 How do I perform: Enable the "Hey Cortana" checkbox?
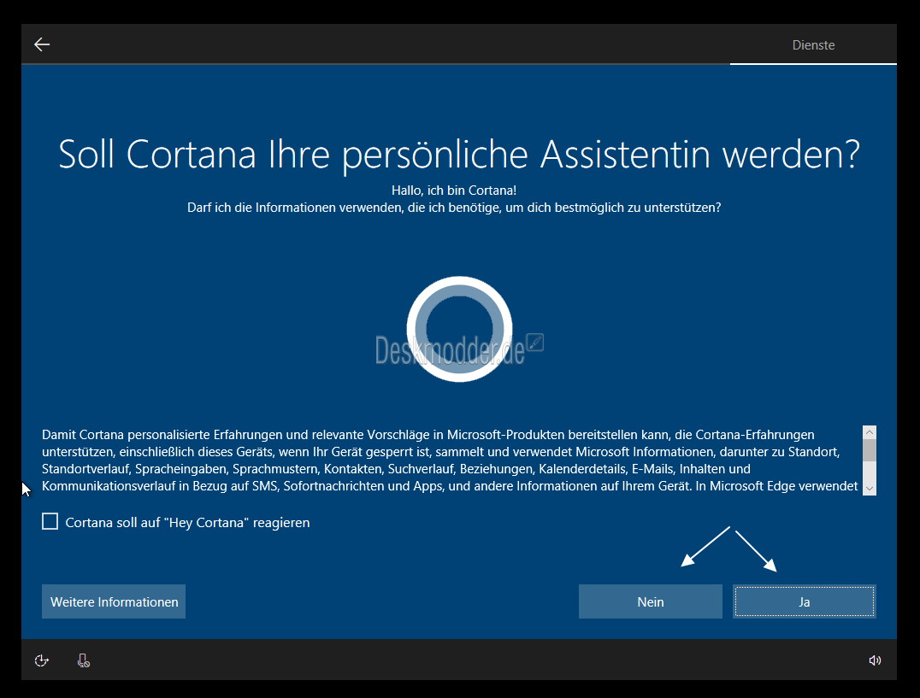point(50,521)
